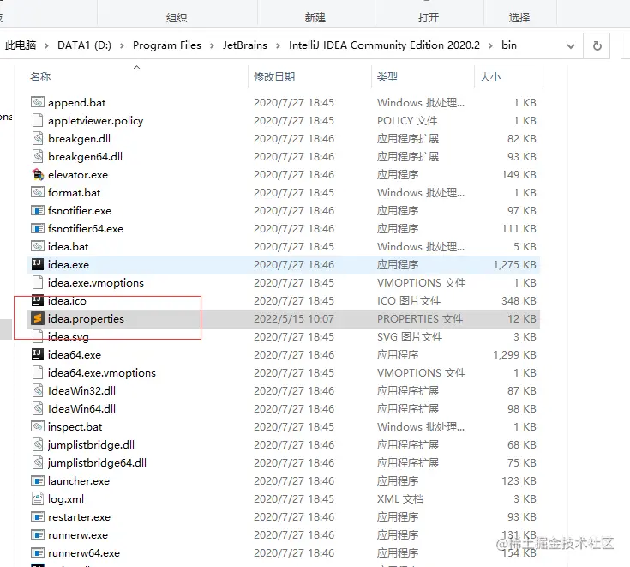
Task: Click the 348 KB size cell
Action: click(x=519, y=300)
